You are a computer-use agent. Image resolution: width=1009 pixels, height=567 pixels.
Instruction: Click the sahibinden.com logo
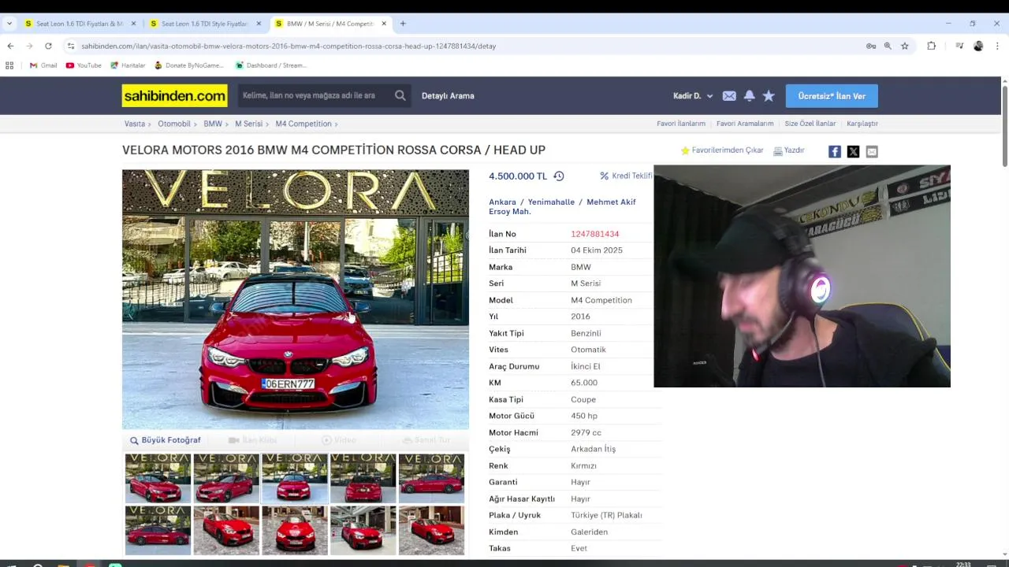coord(174,95)
